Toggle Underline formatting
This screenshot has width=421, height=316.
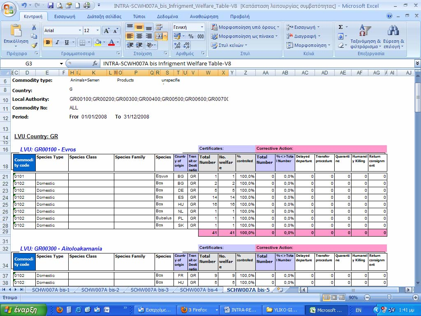point(67,42)
